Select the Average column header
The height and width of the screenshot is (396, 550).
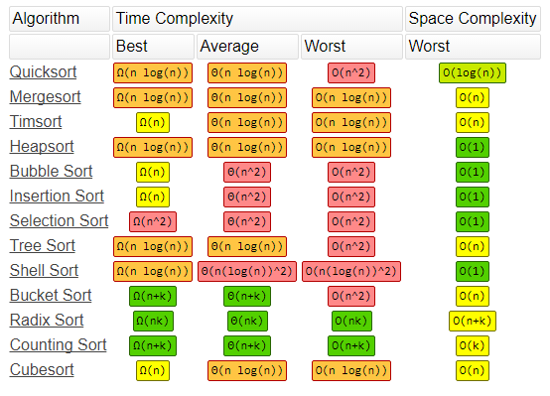click(x=247, y=47)
